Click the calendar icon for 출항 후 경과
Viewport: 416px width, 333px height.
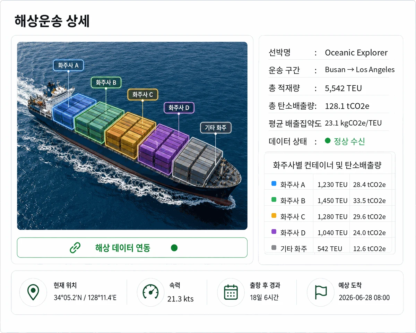pos(231,292)
